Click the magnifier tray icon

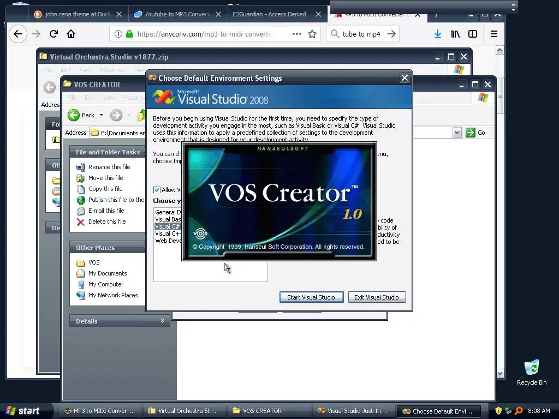(x=519, y=411)
